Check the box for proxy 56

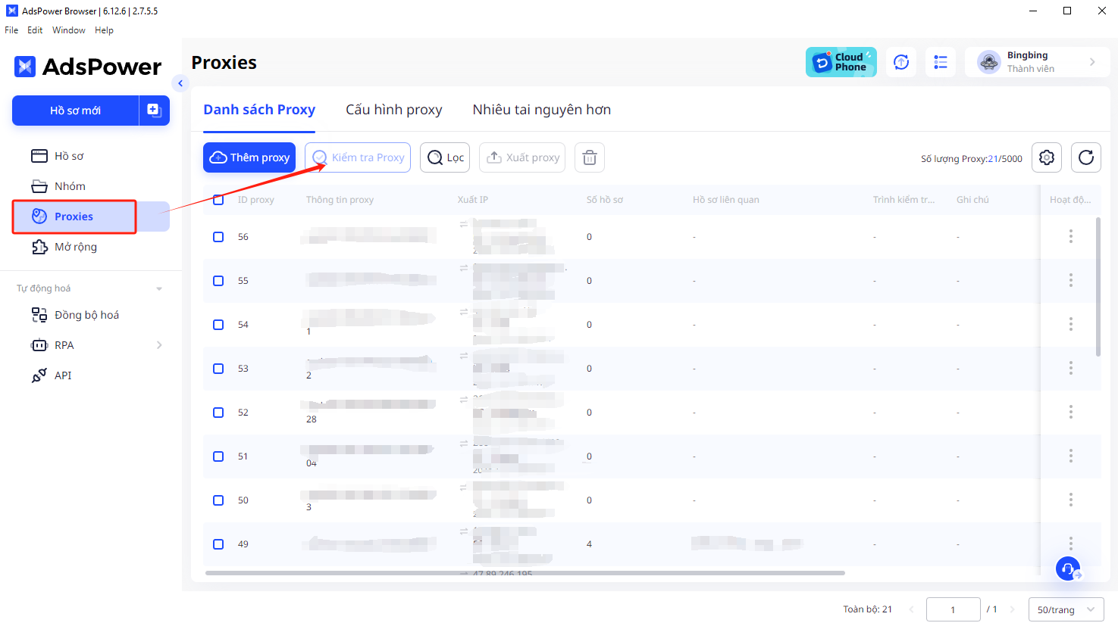point(218,237)
